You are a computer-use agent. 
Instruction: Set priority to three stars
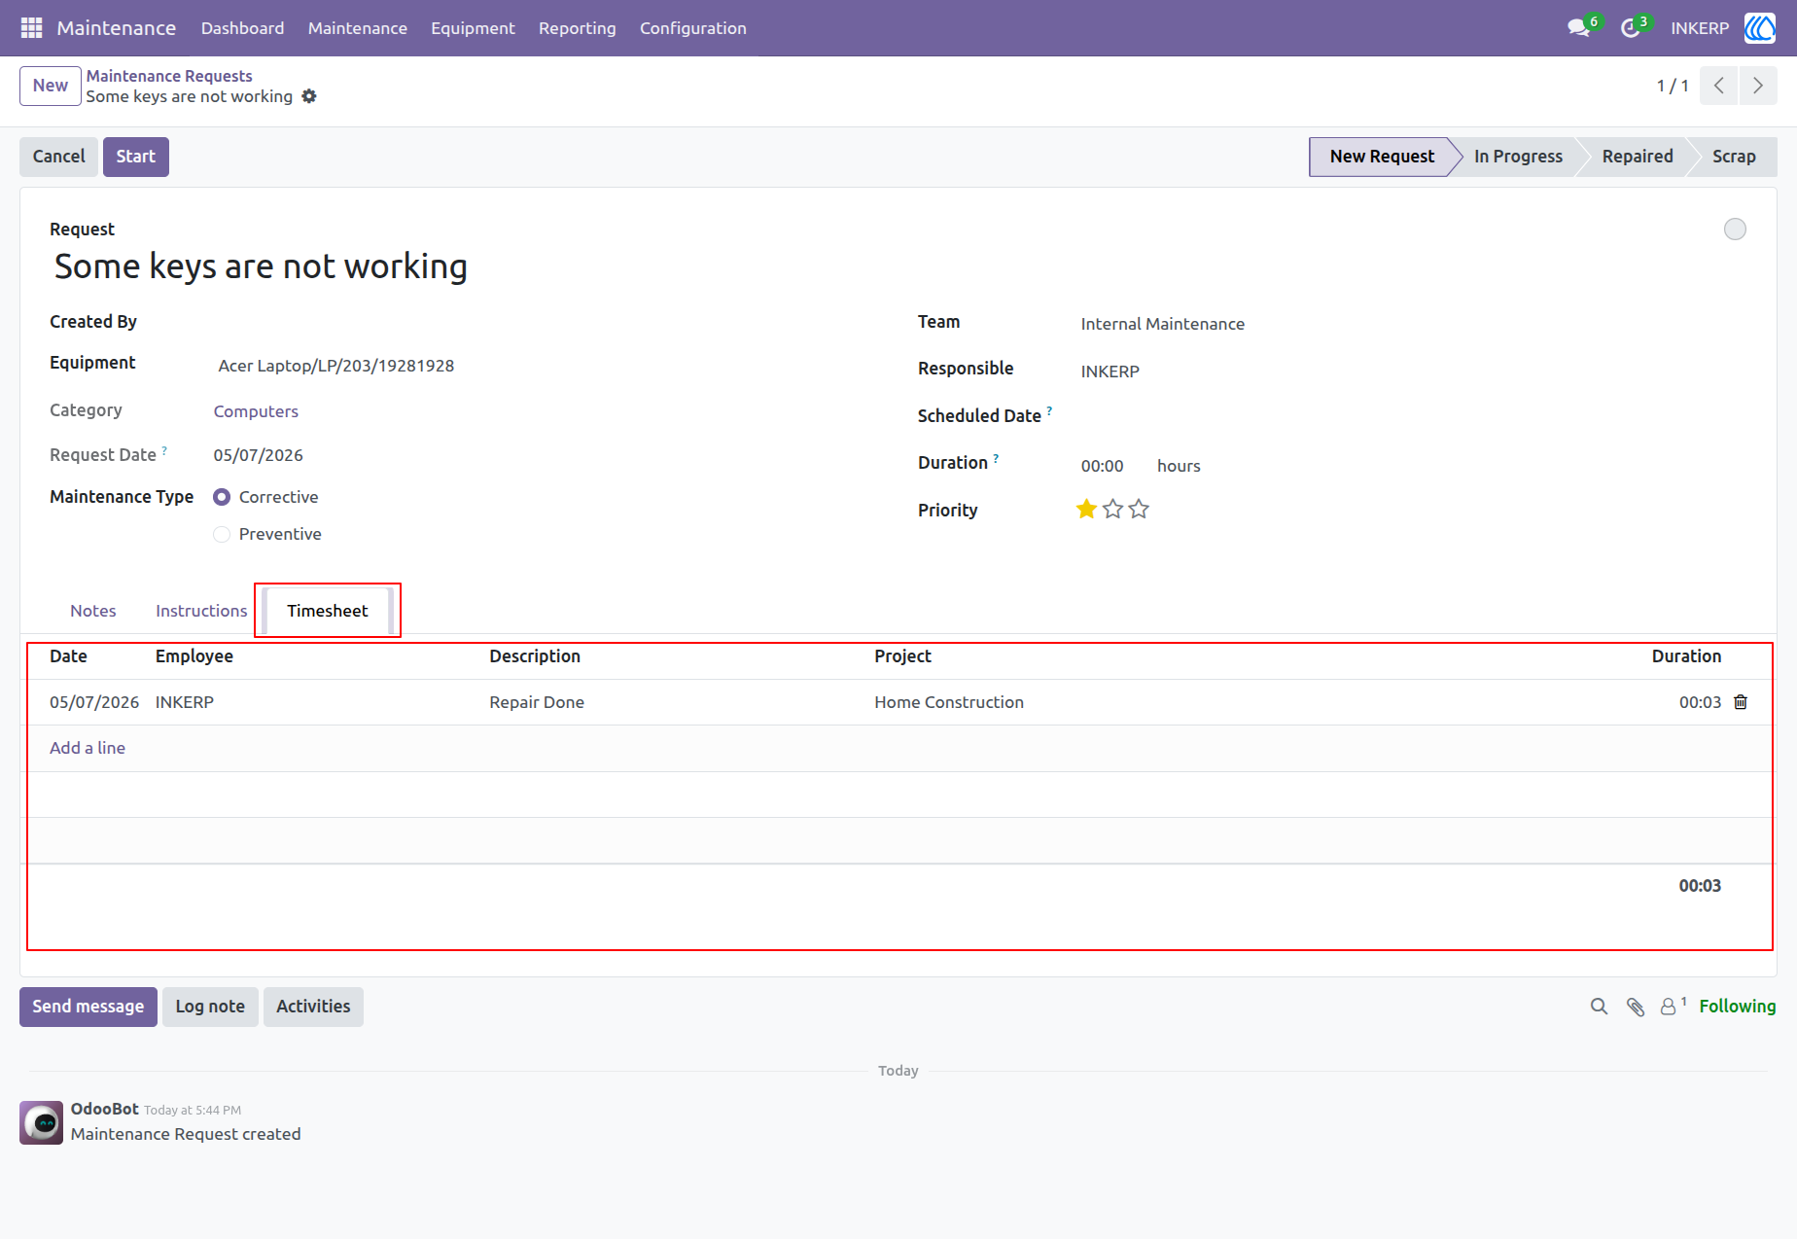1139,510
